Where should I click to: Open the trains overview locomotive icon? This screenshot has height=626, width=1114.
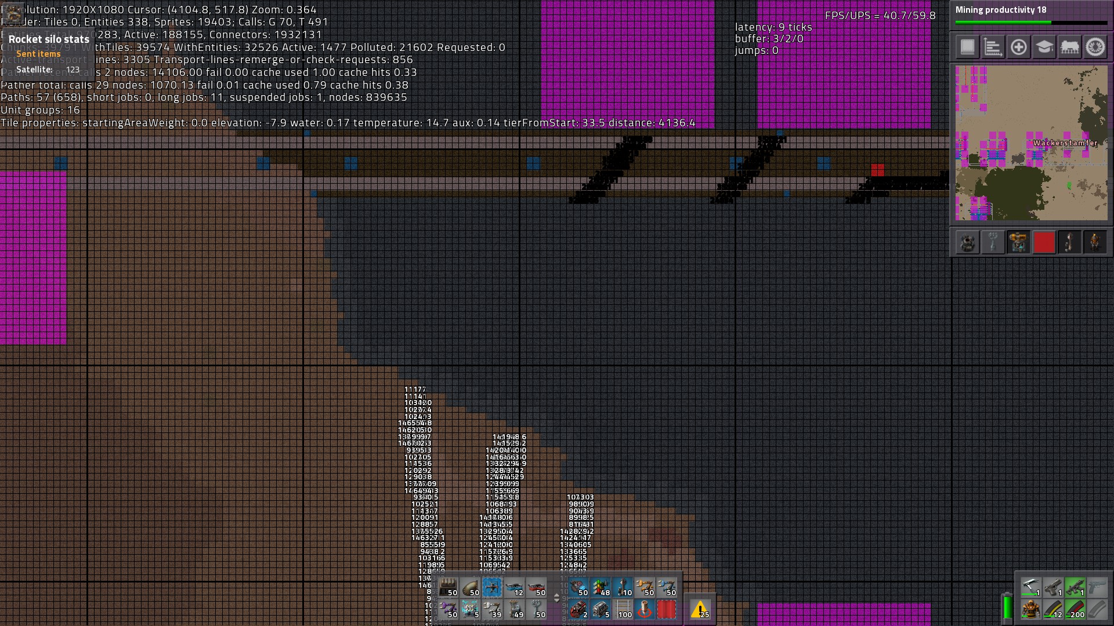(x=1069, y=47)
